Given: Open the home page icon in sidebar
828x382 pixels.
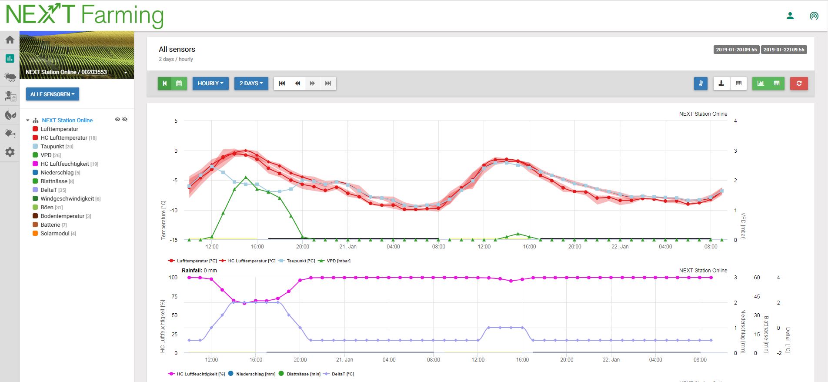Looking at the screenshot, I should [10, 40].
